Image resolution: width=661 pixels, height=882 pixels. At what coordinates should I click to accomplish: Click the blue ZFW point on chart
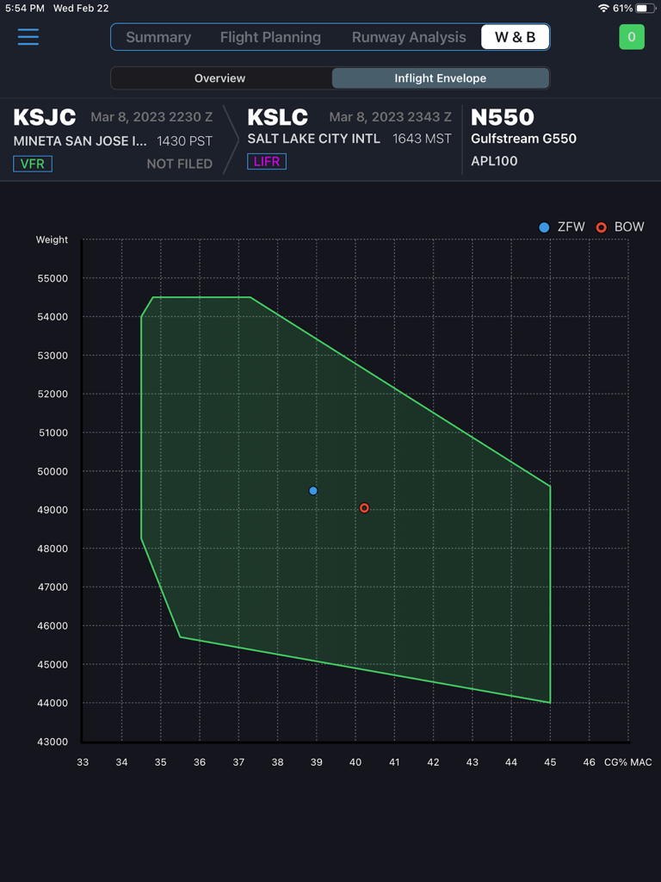point(313,491)
